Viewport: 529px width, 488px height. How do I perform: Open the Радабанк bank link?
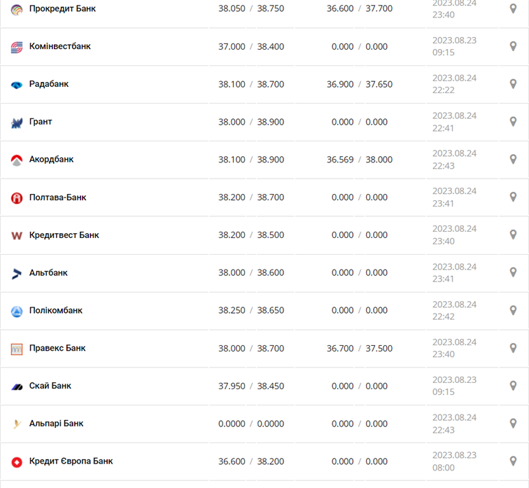49,84
